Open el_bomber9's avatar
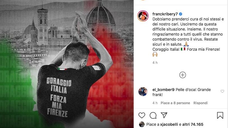This screenshot has width=228, height=128. point(143,92)
